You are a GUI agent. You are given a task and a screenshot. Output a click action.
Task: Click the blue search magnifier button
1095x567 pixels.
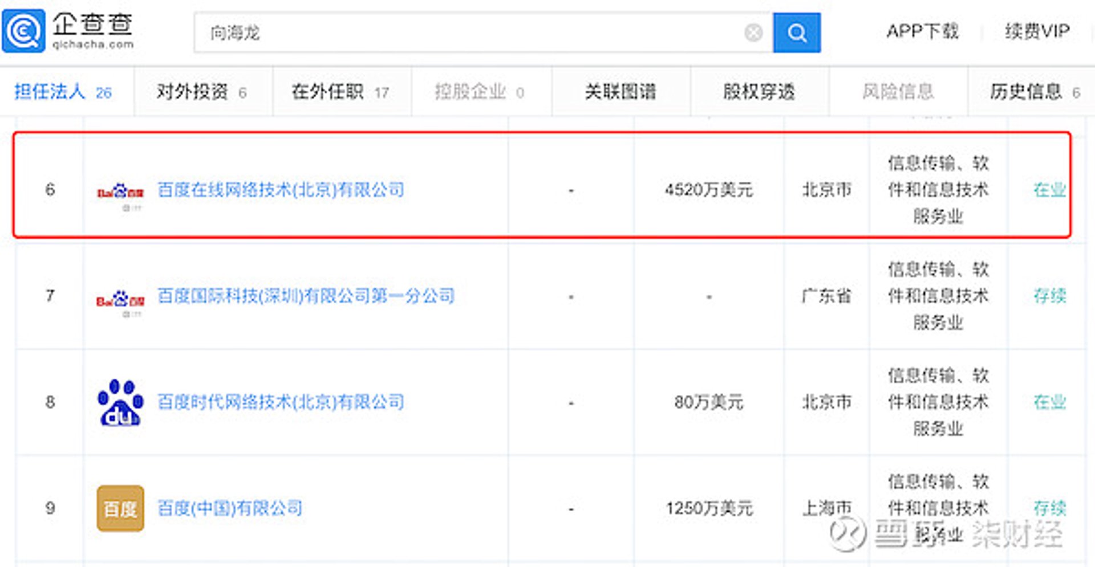click(x=797, y=33)
